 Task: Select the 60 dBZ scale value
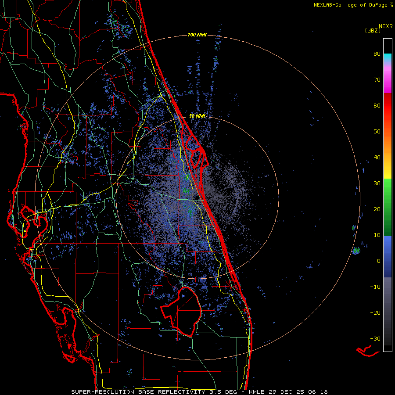pyautogui.click(x=377, y=105)
